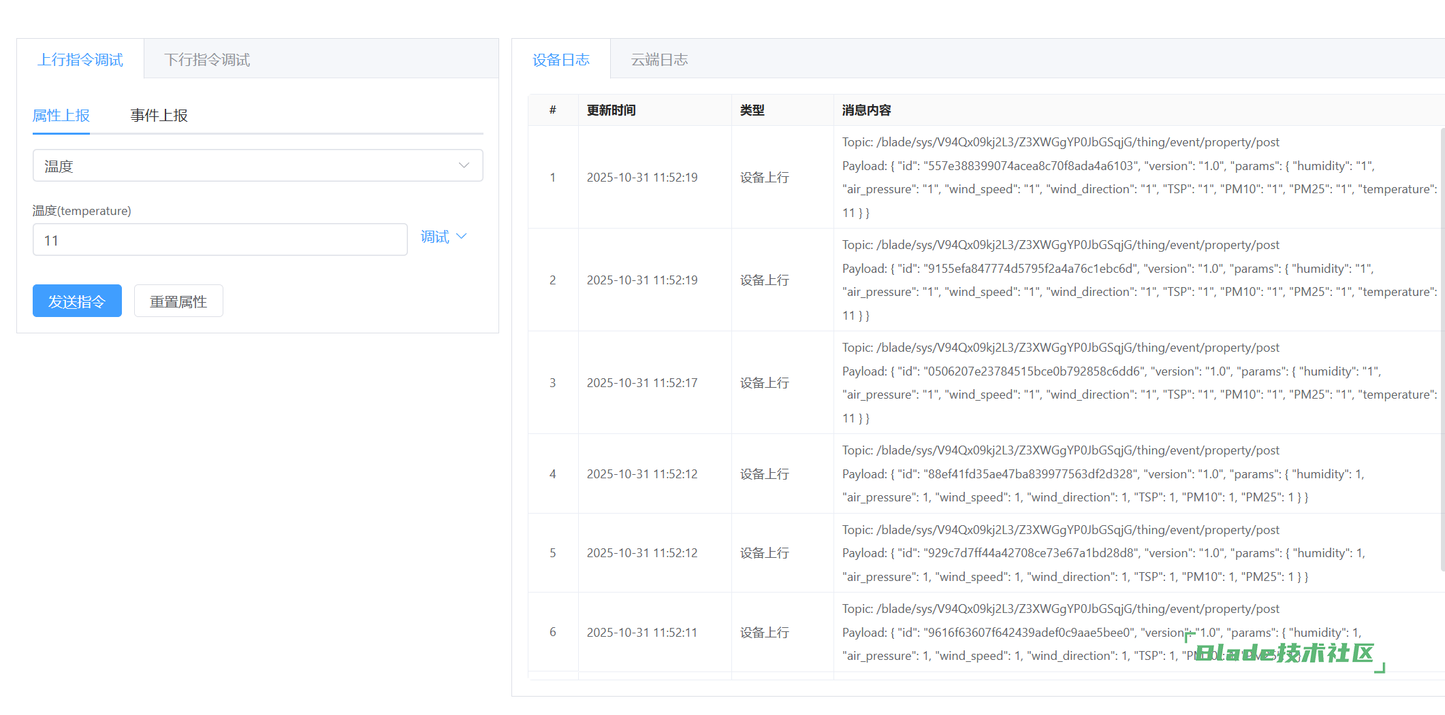Select the 属性上报 sub-tab

click(61, 116)
